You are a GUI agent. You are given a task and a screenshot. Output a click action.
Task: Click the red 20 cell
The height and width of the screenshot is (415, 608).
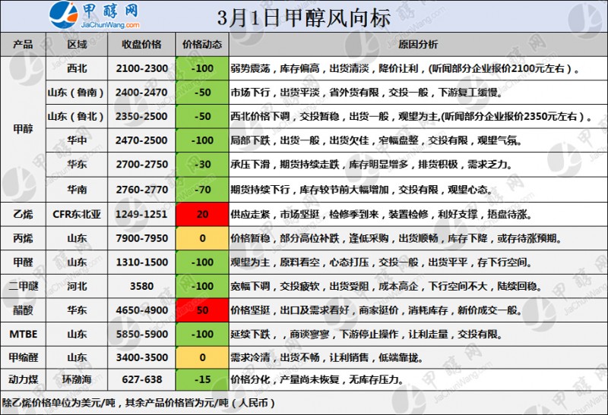202,214
